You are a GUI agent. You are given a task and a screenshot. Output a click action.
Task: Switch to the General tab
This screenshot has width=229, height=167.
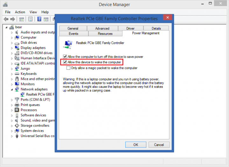(73, 28)
